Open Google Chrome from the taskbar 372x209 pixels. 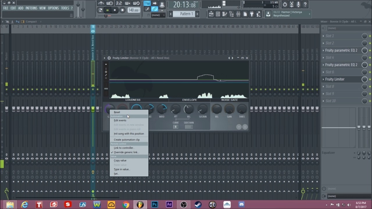[126, 205]
